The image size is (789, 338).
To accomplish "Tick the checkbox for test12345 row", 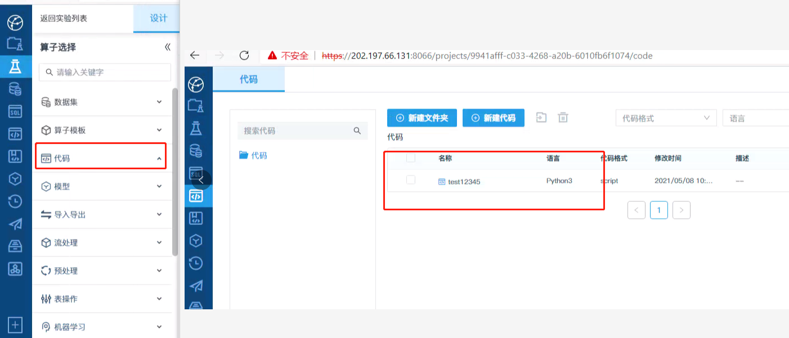I will 411,180.
